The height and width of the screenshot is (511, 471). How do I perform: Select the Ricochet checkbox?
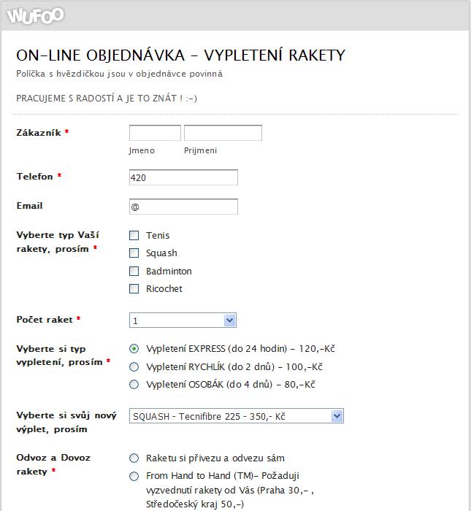pos(134,289)
